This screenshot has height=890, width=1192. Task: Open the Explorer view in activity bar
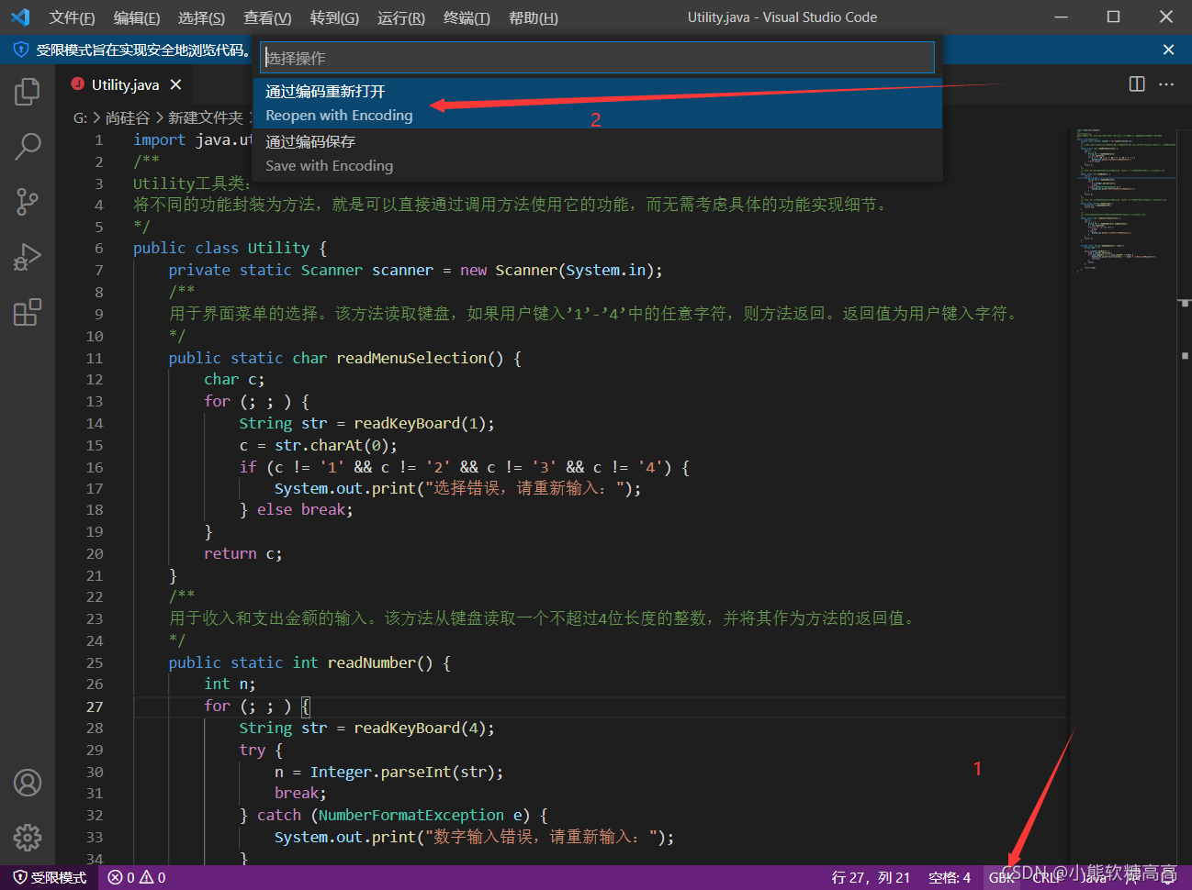[28, 92]
